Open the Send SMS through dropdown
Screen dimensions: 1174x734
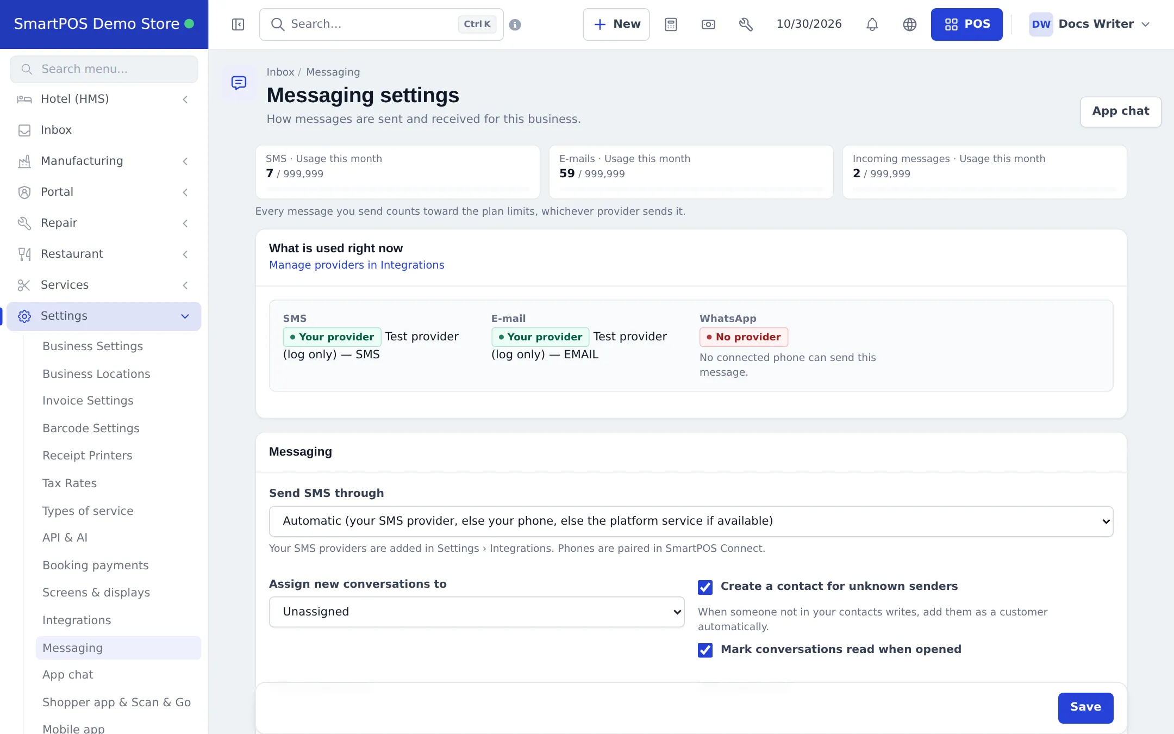pyautogui.click(x=691, y=521)
